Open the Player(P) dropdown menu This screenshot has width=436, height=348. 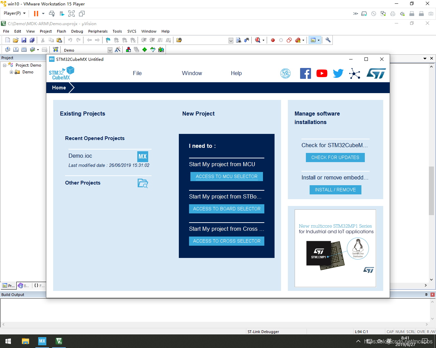tap(15, 13)
